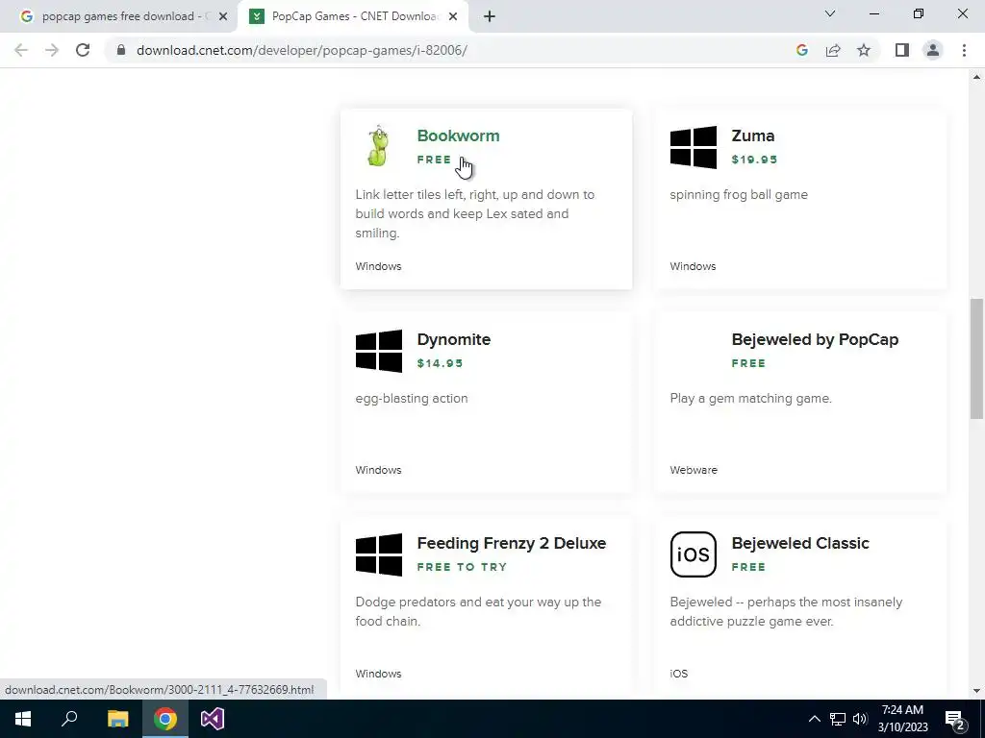
Task: Click the 'Play a gem matching game.' text
Action: point(750,399)
